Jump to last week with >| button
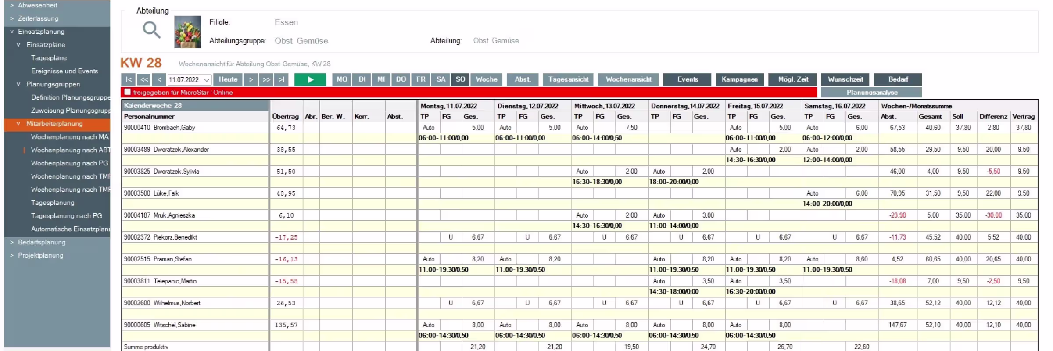1053x351 pixels. pyautogui.click(x=281, y=79)
